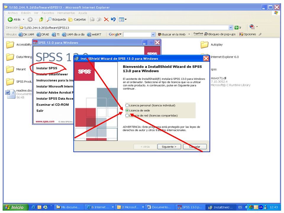
Task: Go back with the Atrás toolbar button
Action: [14, 20]
